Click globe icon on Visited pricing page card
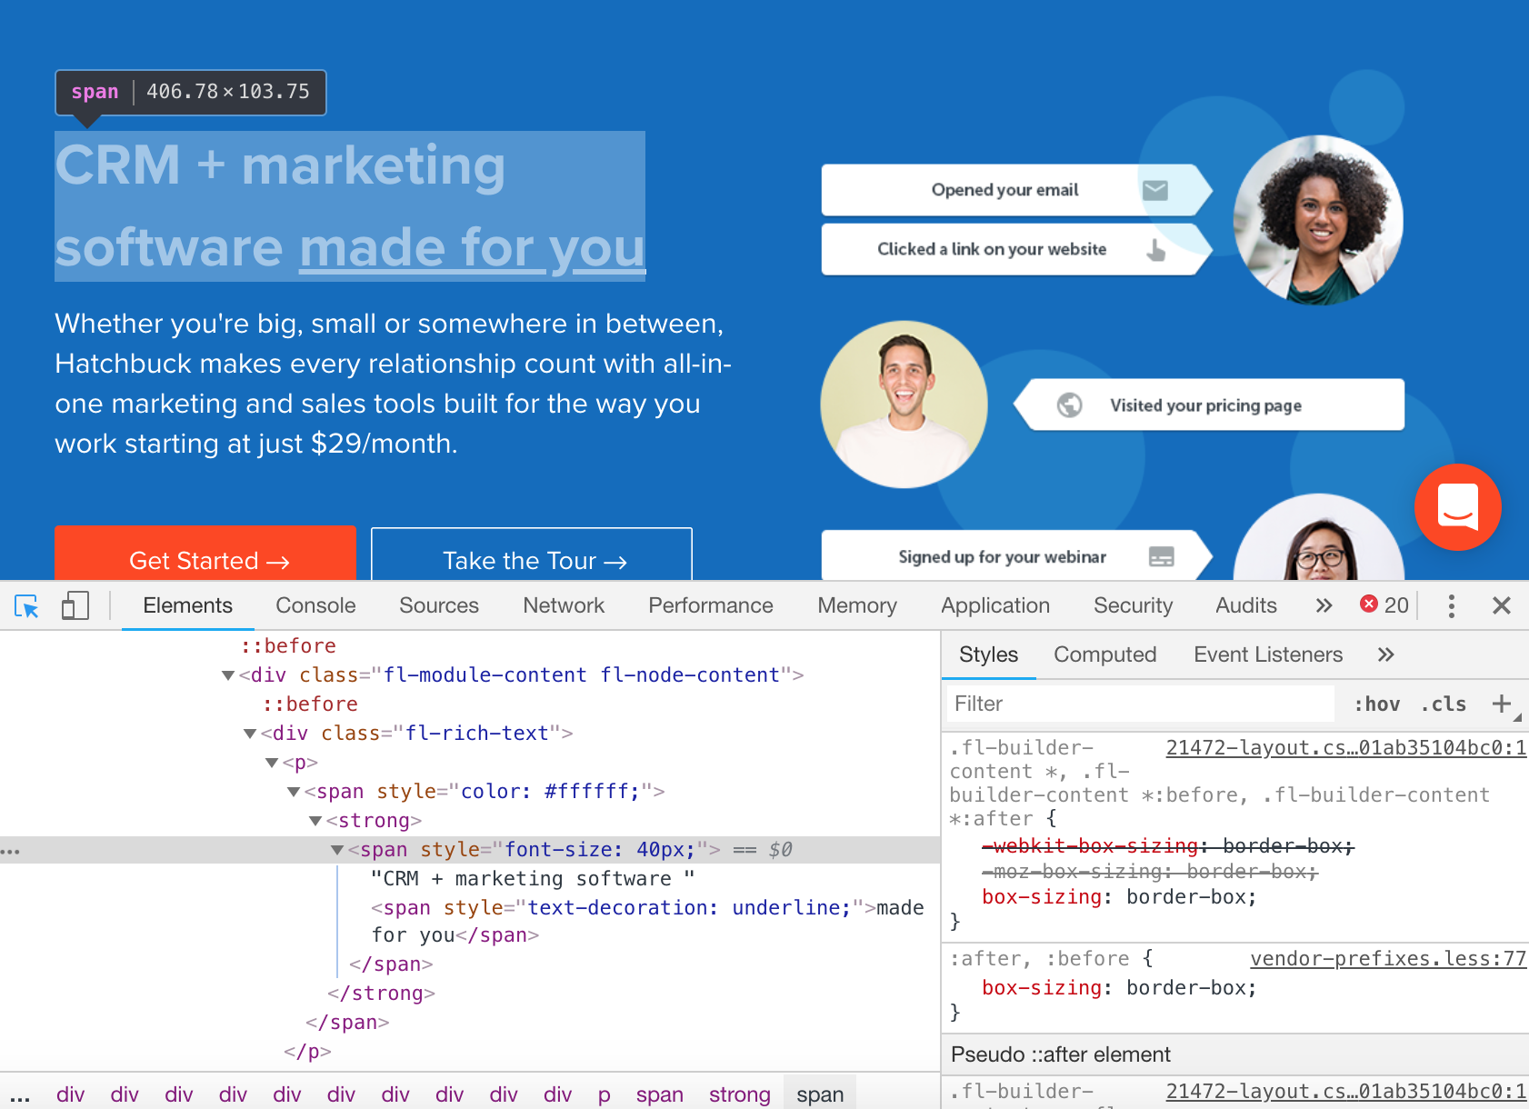 [1070, 405]
